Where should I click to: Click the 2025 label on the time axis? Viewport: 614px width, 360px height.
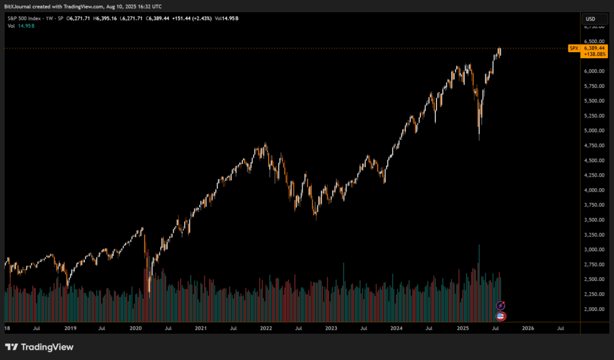pos(462,328)
